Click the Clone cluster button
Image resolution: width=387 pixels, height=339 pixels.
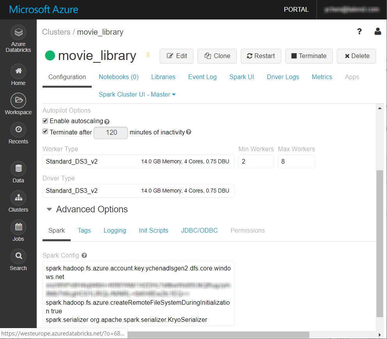217,56
